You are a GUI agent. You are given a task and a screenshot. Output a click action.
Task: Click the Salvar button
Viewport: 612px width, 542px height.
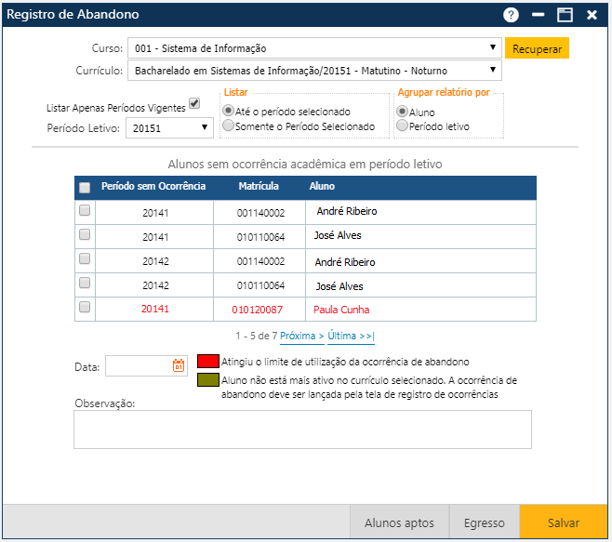point(564,523)
